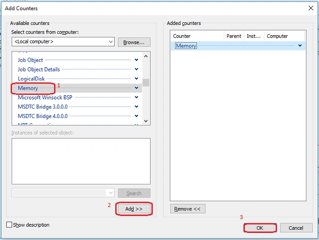Expand the MSDTC Bridge 3.0.0.0 chevron
This screenshot has width=319, height=240.
pos(136,106)
